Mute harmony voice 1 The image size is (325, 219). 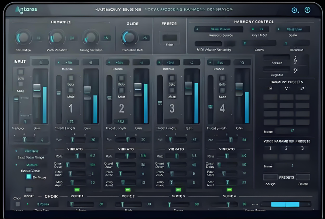tap(71, 90)
